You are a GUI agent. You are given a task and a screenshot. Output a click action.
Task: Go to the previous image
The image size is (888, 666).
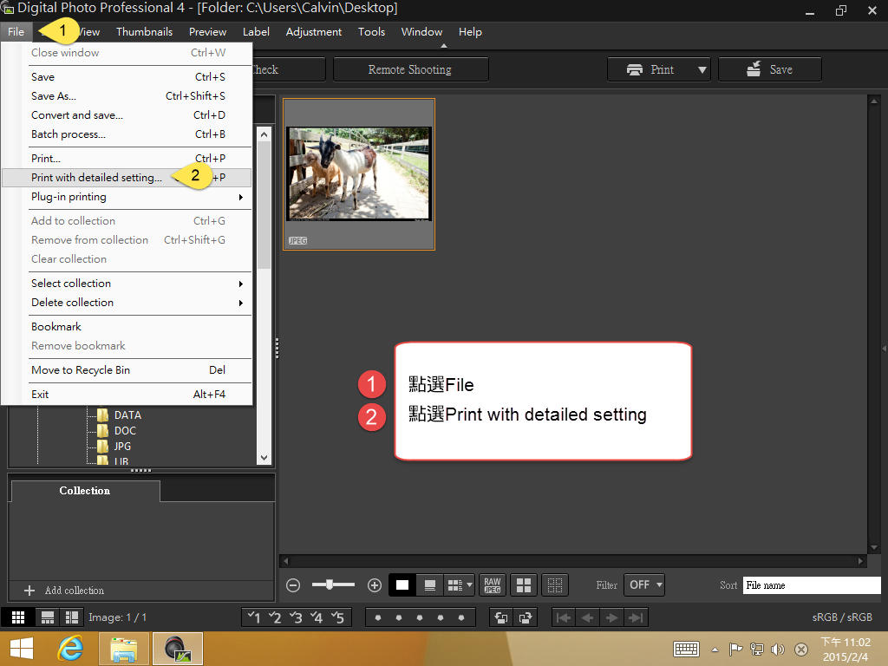point(587,617)
